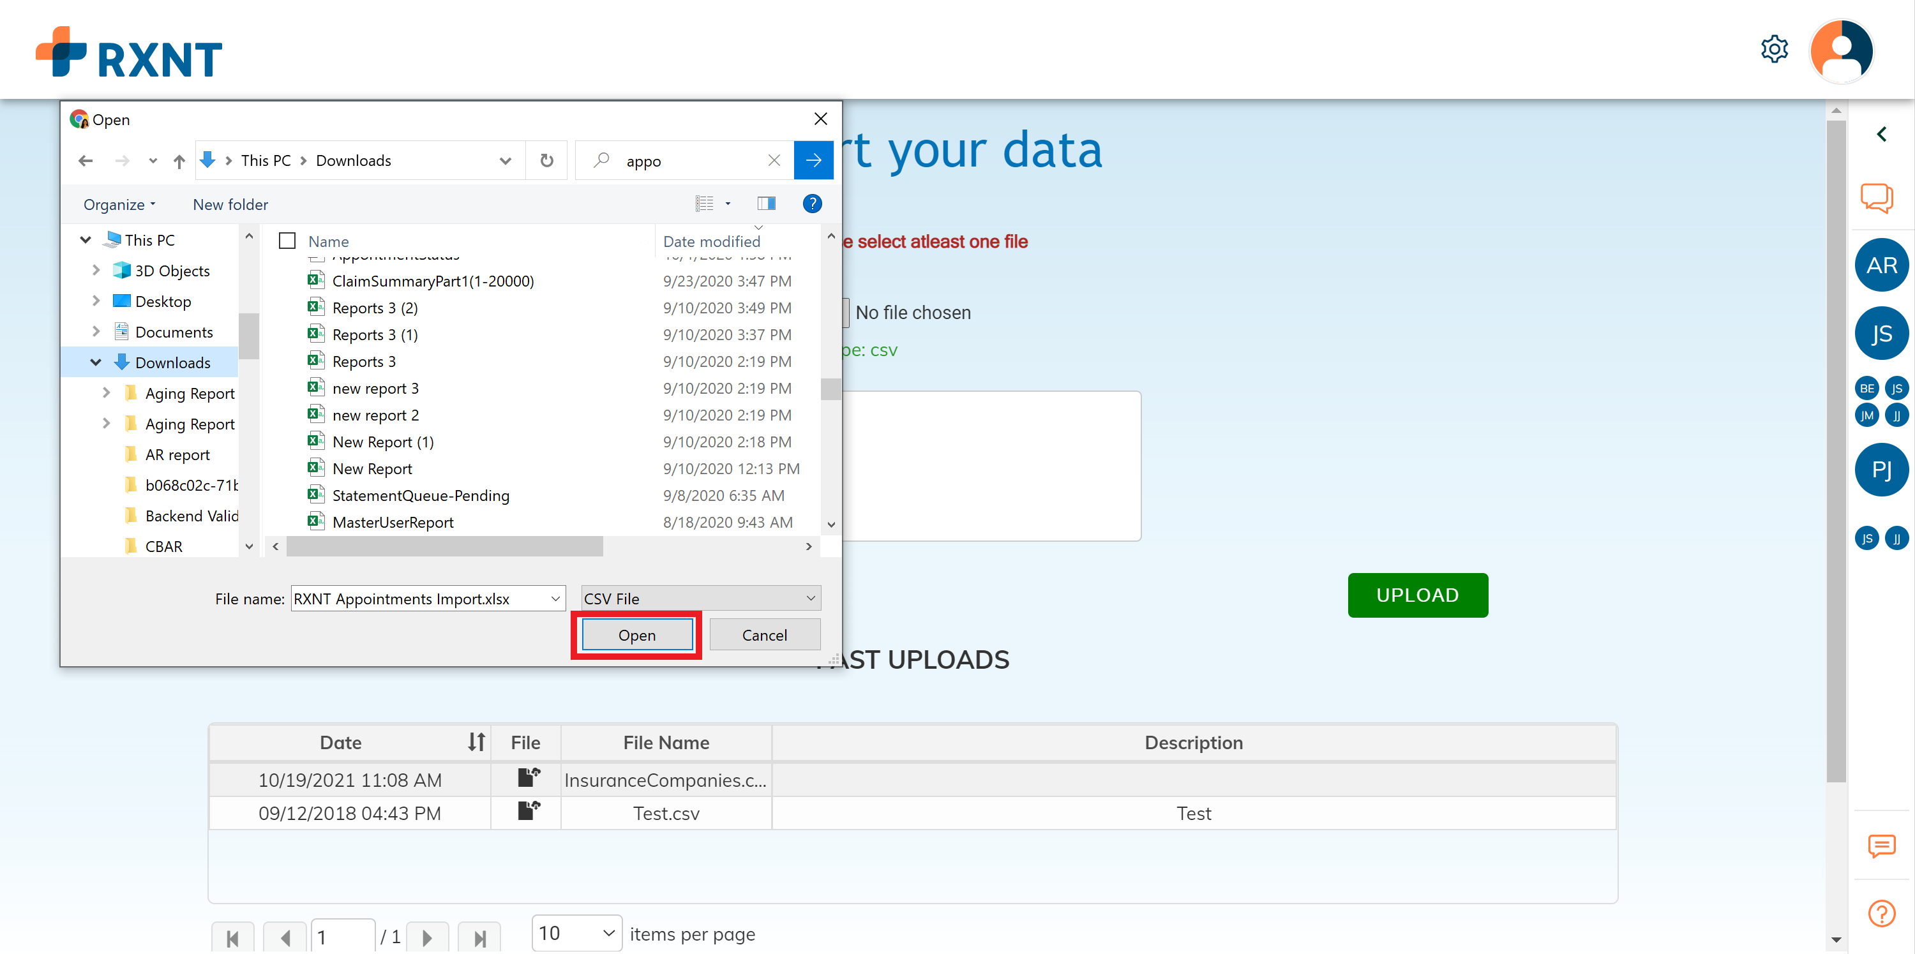Viewport: 1915px width, 954px height.
Task: Expand the 3D Objects tree node
Action: click(x=96, y=270)
